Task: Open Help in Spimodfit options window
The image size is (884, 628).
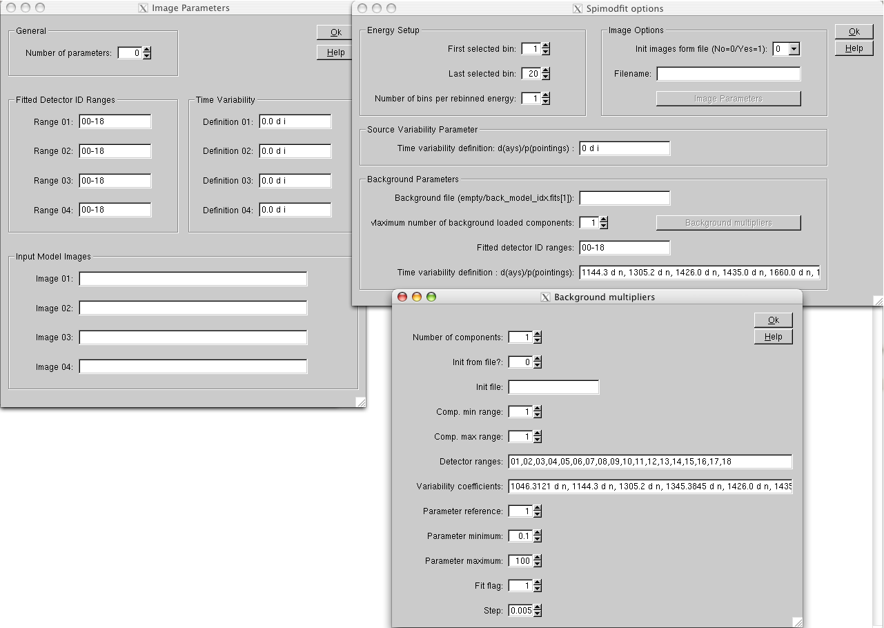Action: coord(854,48)
